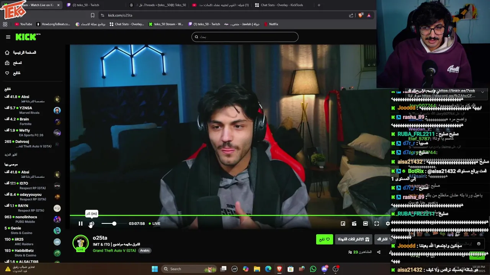Screen dimensions: 490x275
Task: Open iiR25 ARC Raiders channel
Action: coord(33,241)
